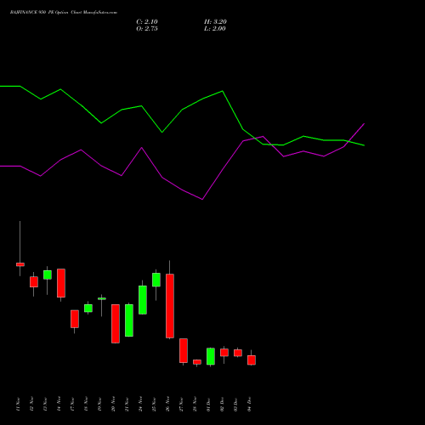The height and width of the screenshot is (425, 425).
Task: Select the 19 Nov date label
Action: point(99,405)
